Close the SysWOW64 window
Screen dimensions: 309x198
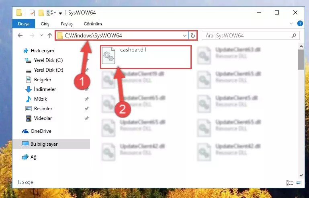pos(295,12)
